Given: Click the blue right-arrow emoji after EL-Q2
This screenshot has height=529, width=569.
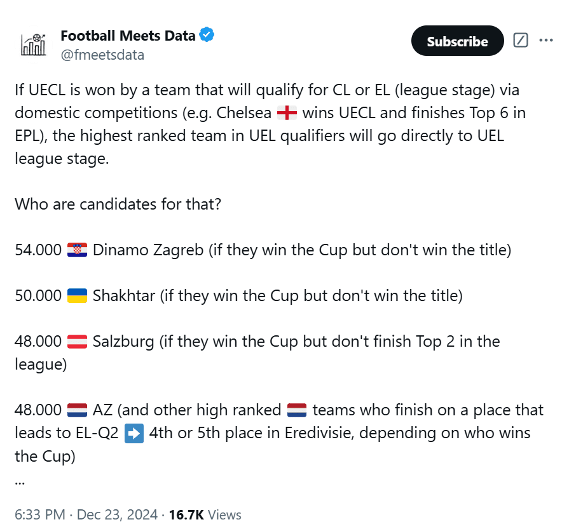Looking at the screenshot, I should 135,433.
